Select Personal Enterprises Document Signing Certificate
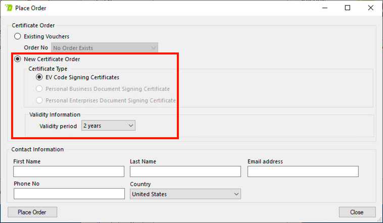Image resolution: width=383 pixels, height=223 pixels. (39, 100)
